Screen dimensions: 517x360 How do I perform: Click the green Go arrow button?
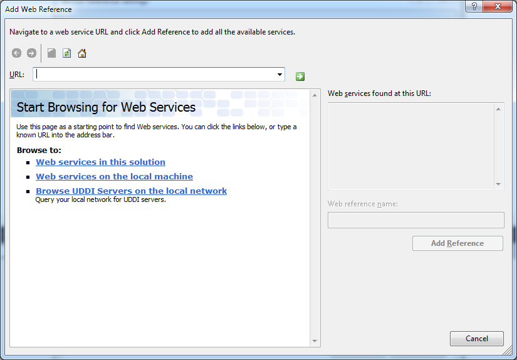coord(300,76)
